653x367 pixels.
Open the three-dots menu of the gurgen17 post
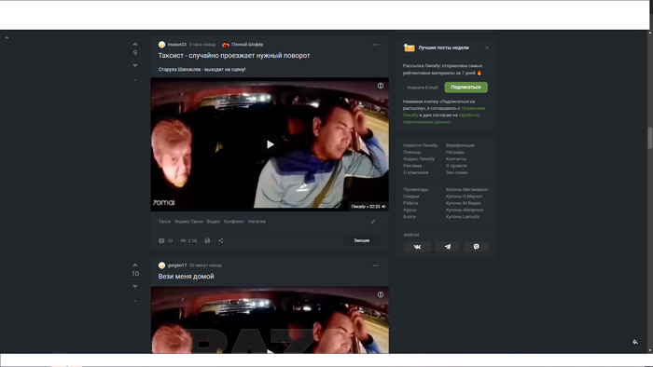[x=376, y=265]
